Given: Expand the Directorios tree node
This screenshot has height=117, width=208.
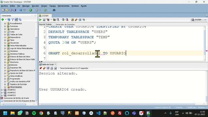Looking at the screenshot, I should click(x=5, y=62).
